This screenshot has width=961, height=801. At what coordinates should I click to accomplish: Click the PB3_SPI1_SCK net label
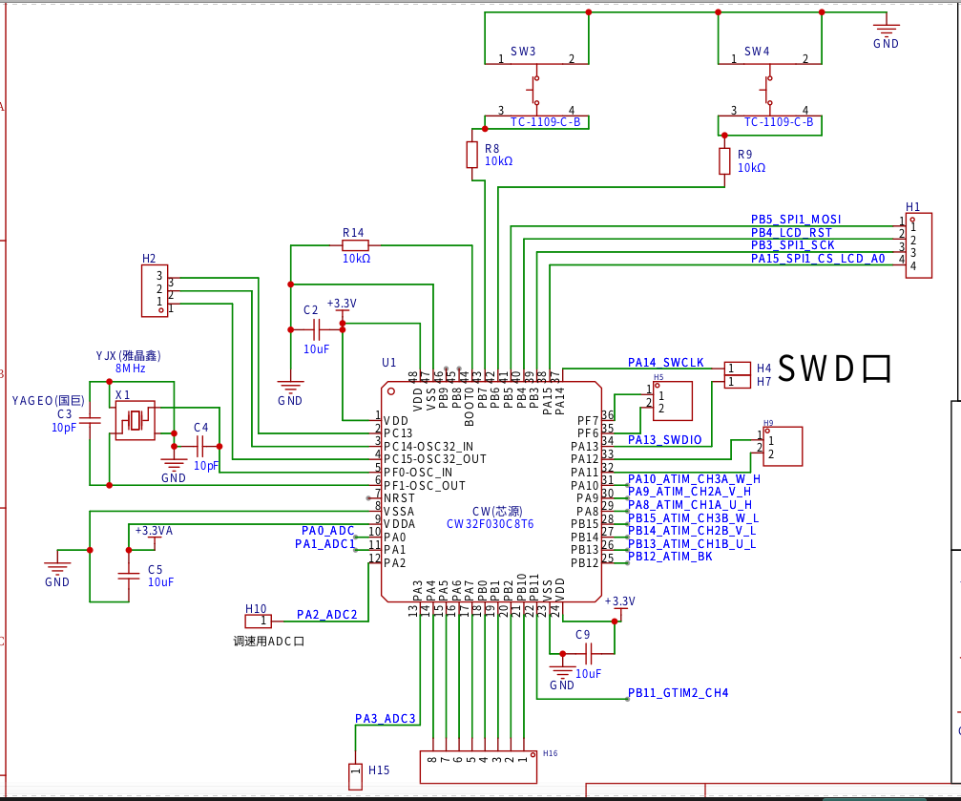792,245
